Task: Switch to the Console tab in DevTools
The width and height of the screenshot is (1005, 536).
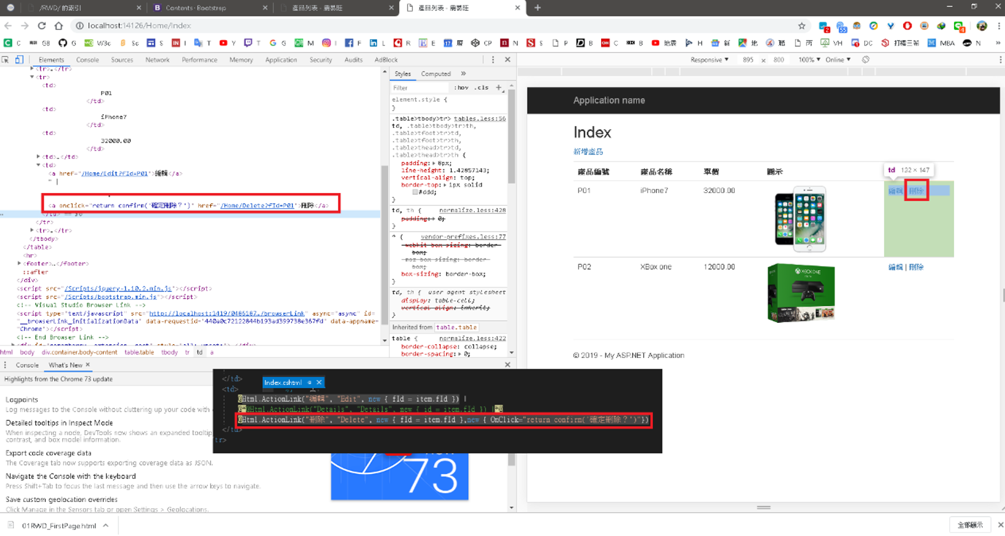Action: 87,59
